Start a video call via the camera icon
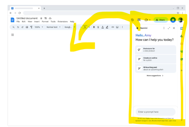The image size is (189, 127). (146, 20)
